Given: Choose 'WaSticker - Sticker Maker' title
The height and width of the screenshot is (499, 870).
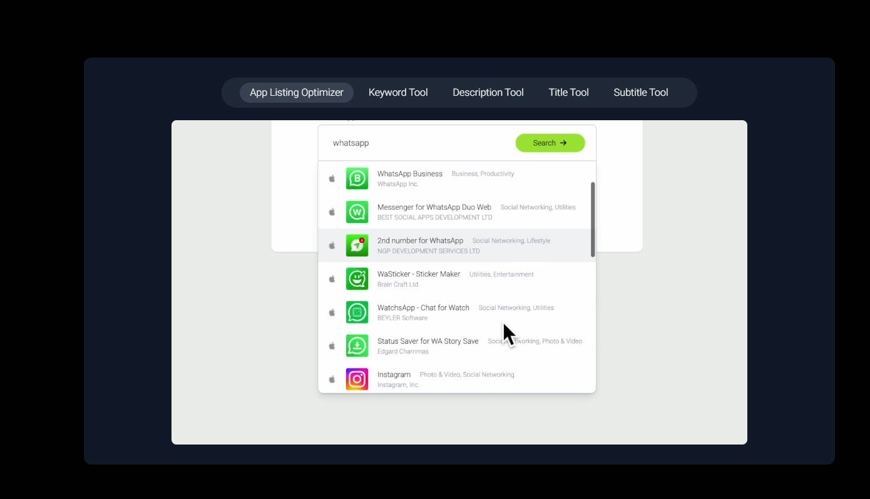Looking at the screenshot, I should pos(419,274).
